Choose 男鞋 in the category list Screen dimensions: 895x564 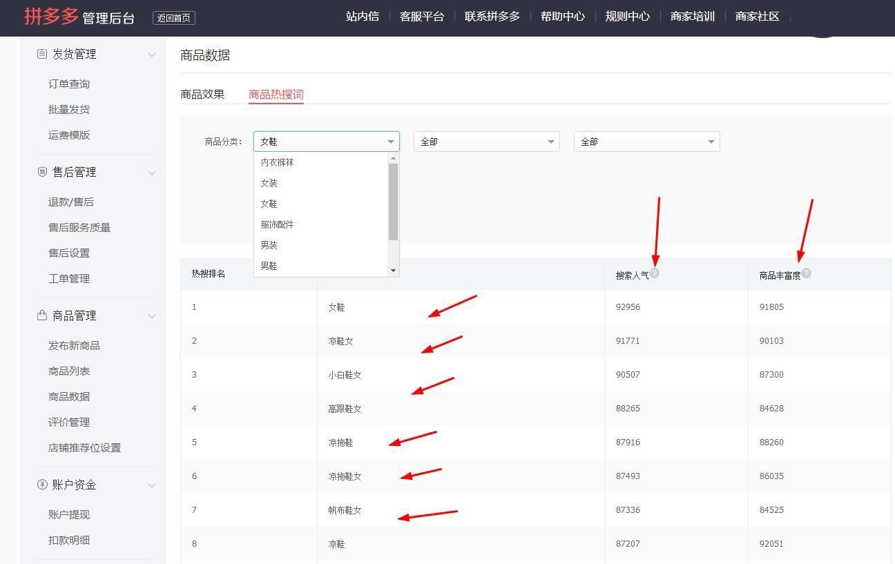pos(269,266)
